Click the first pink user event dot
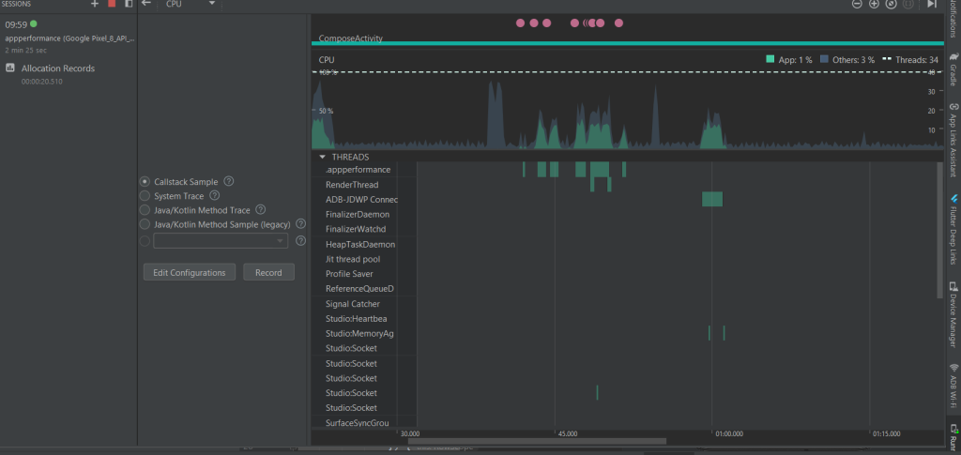Image resolution: width=961 pixels, height=455 pixels. point(520,23)
